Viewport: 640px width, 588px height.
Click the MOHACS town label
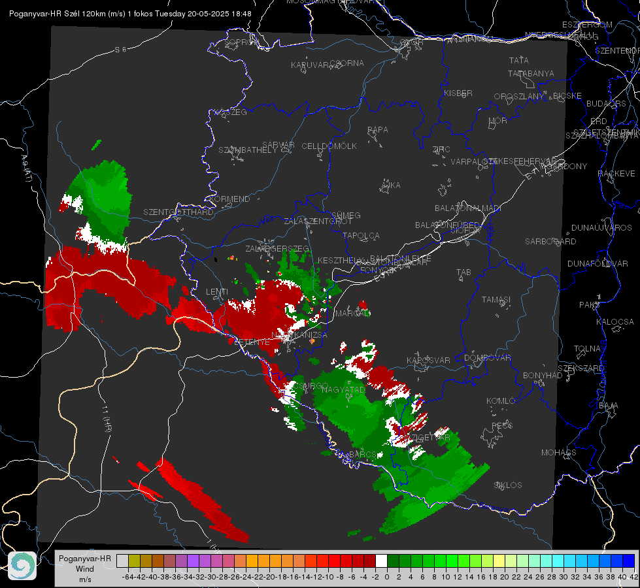(x=559, y=453)
